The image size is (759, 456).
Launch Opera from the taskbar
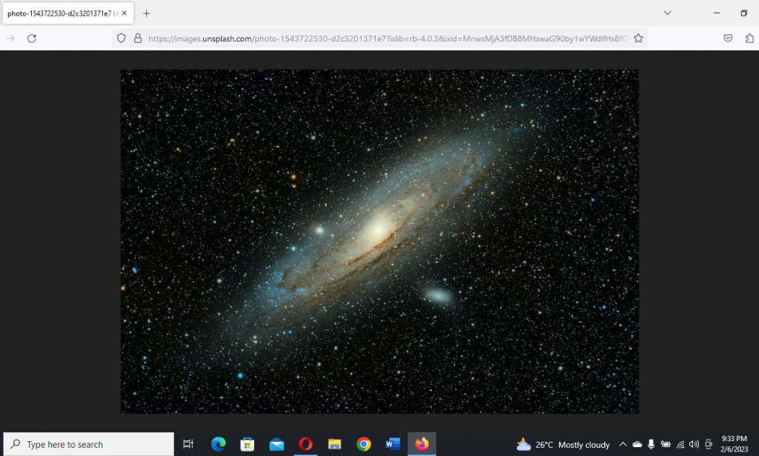[305, 444]
